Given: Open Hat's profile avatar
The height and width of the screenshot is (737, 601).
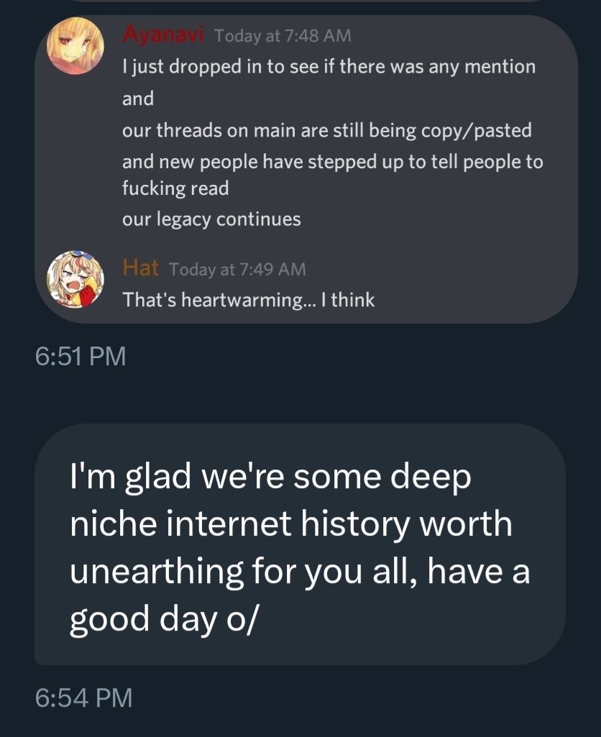Looking at the screenshot, I should click(75, 279).
